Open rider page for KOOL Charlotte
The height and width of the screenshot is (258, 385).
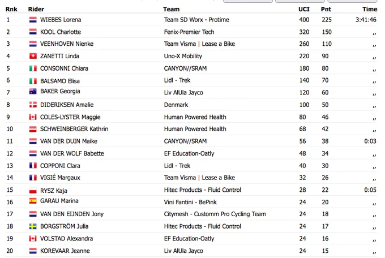point(61,32)
